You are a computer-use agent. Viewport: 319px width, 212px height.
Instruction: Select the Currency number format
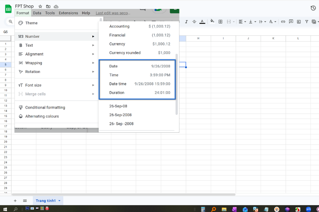[139, 44]
